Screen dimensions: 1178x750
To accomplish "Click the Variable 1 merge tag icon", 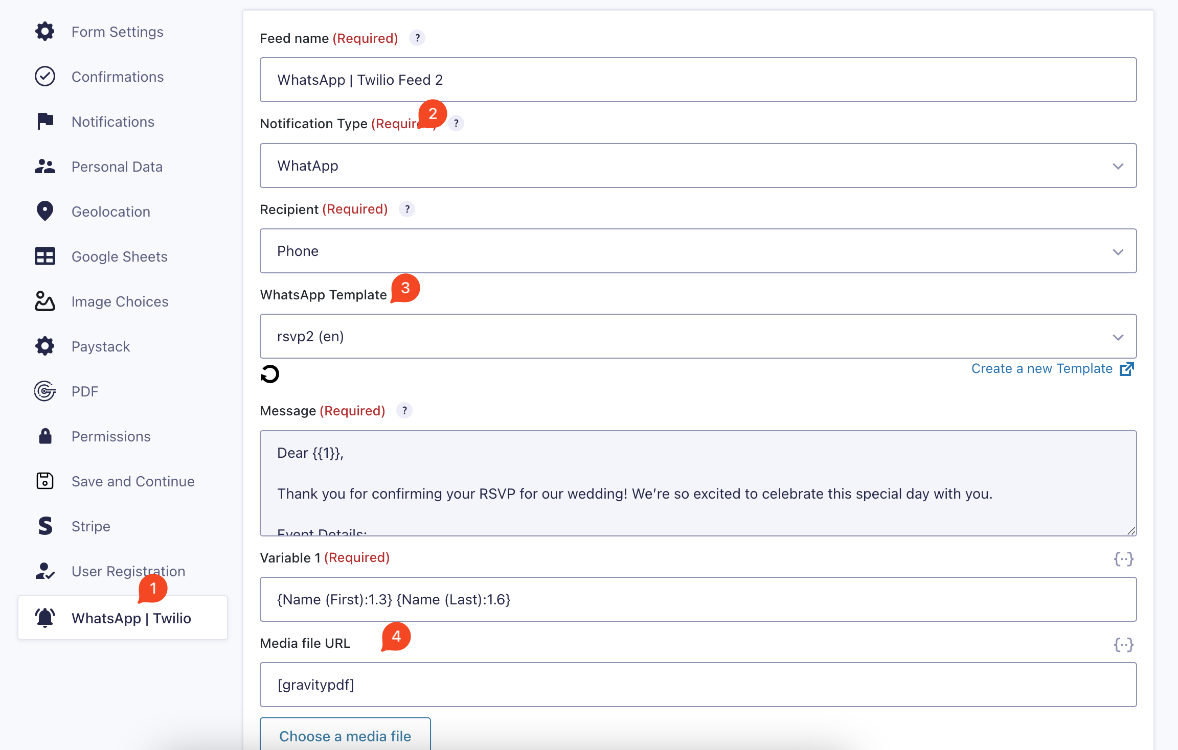I will click(x=1123, y=558).
